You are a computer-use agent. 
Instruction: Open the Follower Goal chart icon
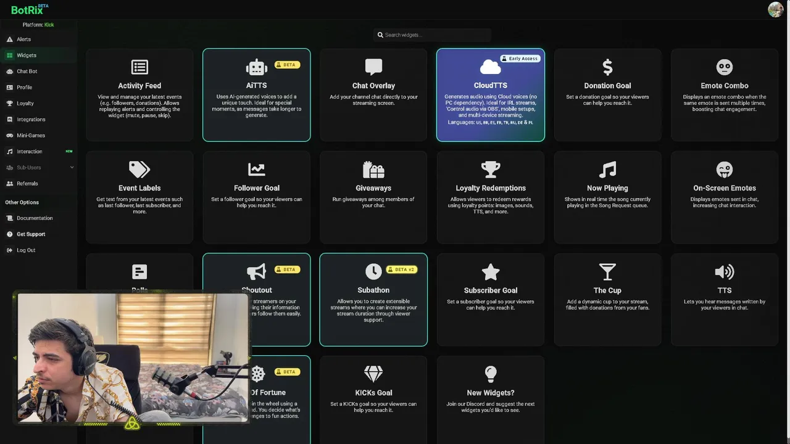[x=256, y=169]
